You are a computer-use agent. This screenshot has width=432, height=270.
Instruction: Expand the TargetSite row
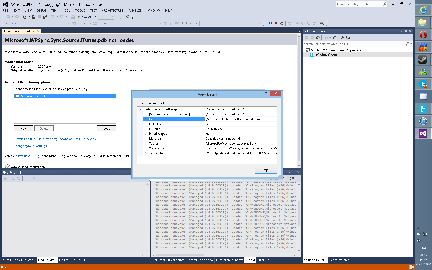coord(146,153)
